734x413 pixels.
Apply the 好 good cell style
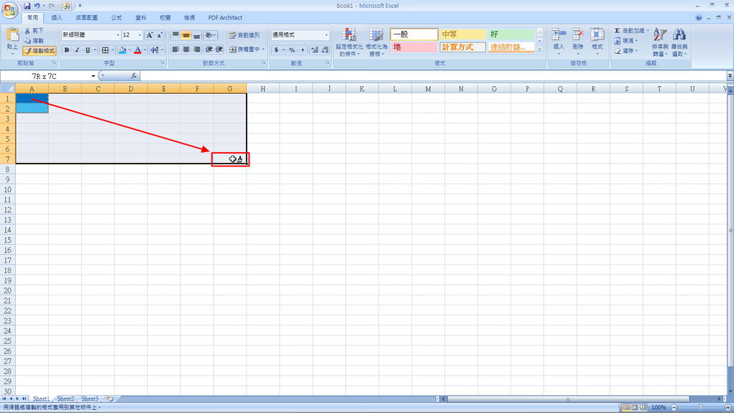511,34
